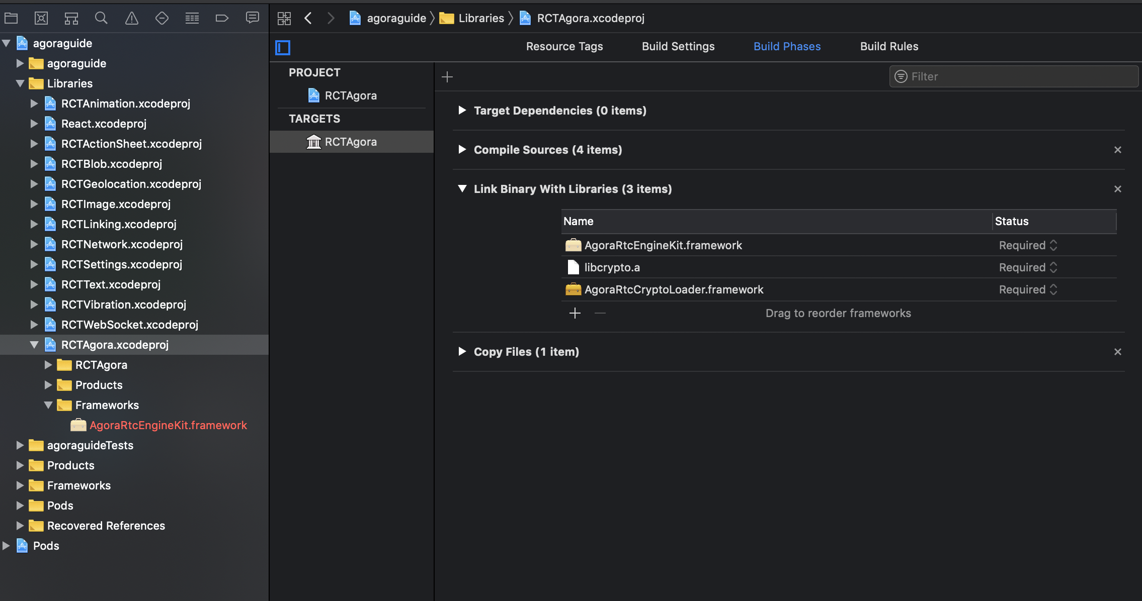Open the Test navigator diamond icon
This screenshot has height=601, width=1142.
pos(161,18)
